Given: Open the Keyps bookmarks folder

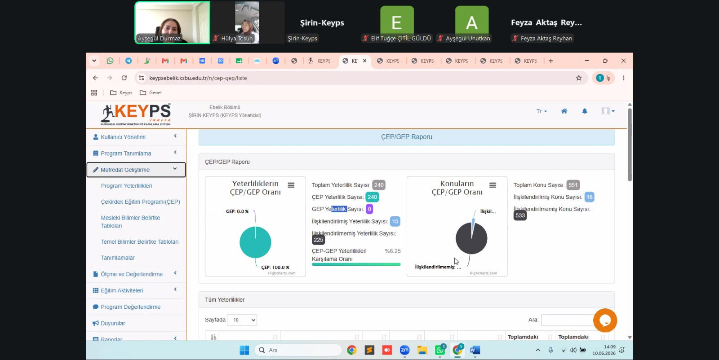Looking at the screenshot, I should click(121, 92).
